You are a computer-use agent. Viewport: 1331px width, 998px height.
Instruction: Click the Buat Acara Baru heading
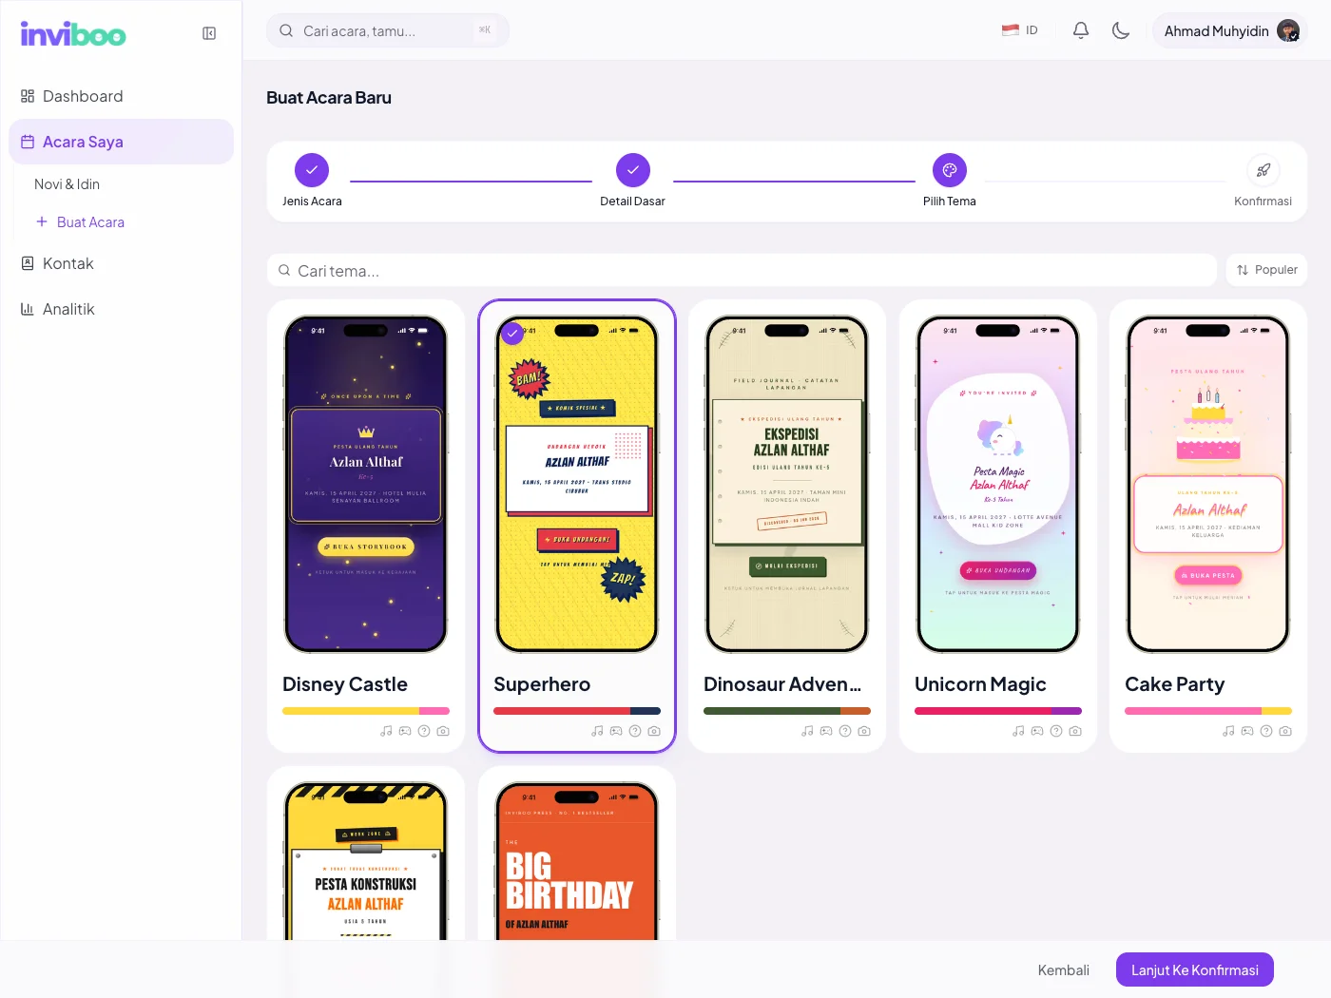pos(329,98)
